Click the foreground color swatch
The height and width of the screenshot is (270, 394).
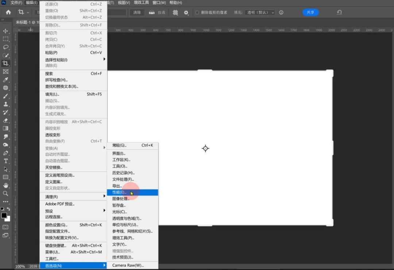point(4,215)
